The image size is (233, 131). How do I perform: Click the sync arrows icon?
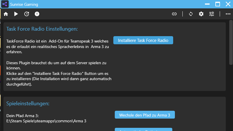coord(191,14)
